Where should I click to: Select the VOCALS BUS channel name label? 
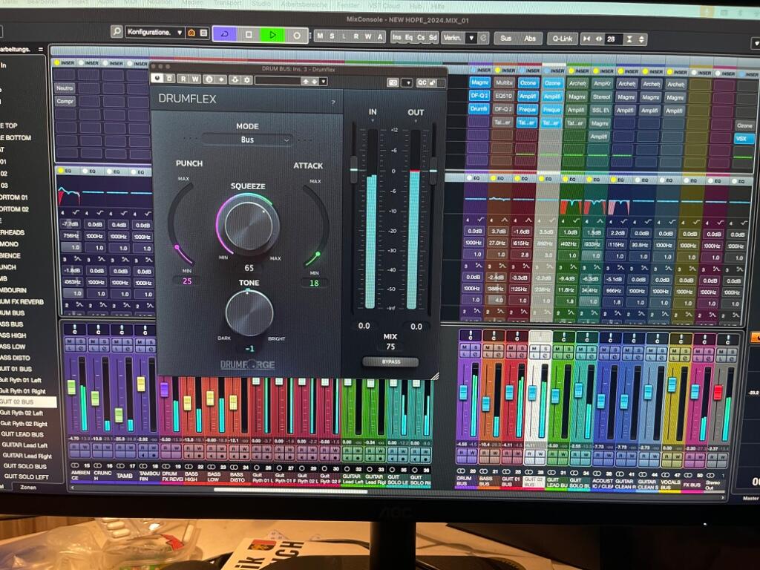671,484
